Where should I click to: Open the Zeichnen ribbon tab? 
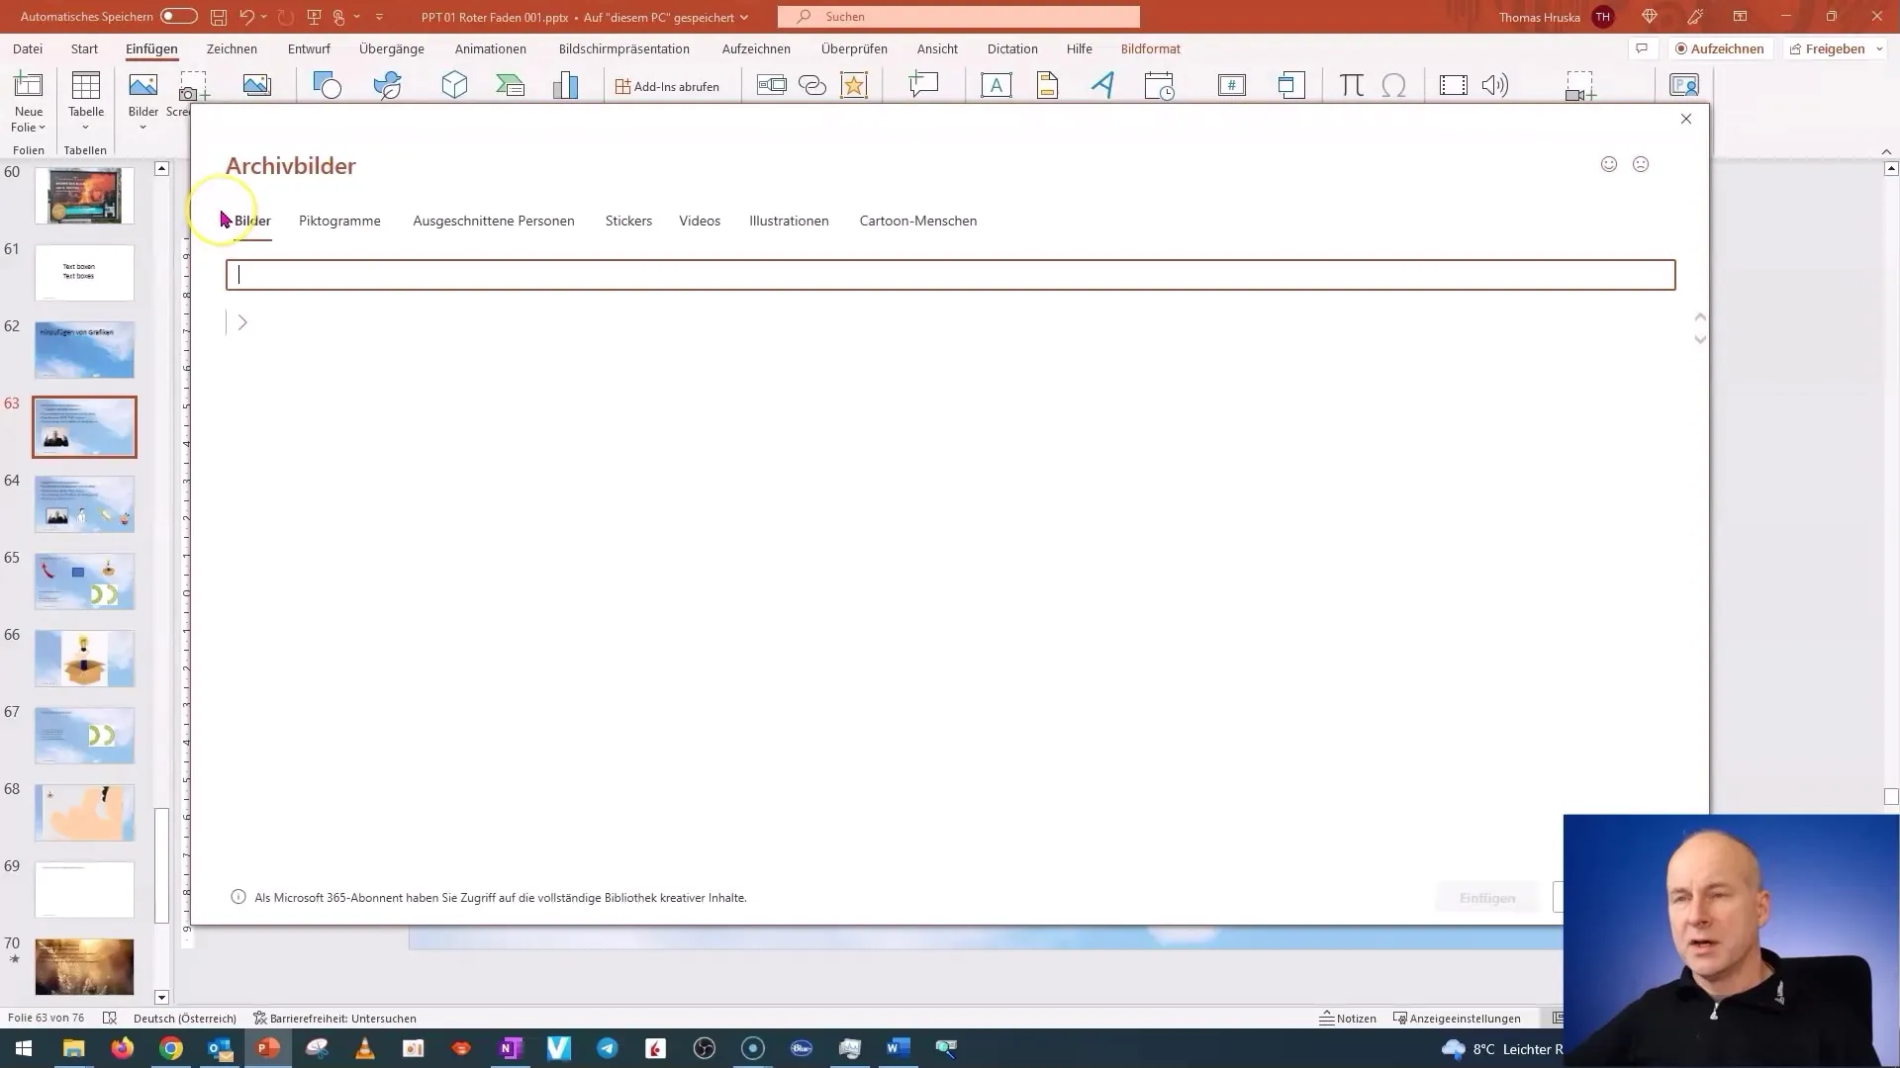tap(232, 48)
